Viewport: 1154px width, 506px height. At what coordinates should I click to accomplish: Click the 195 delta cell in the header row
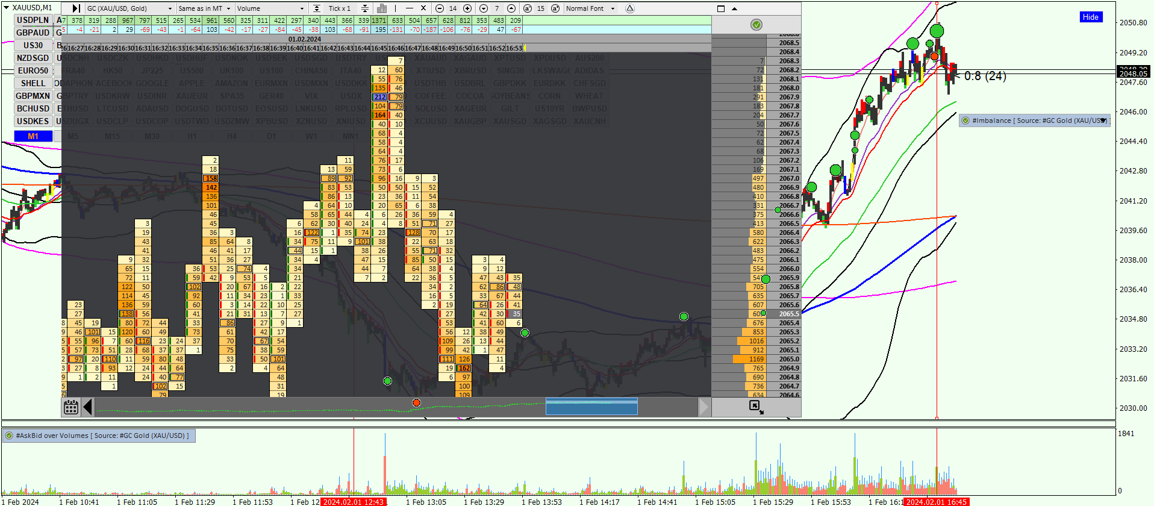[x=380, y=30]
